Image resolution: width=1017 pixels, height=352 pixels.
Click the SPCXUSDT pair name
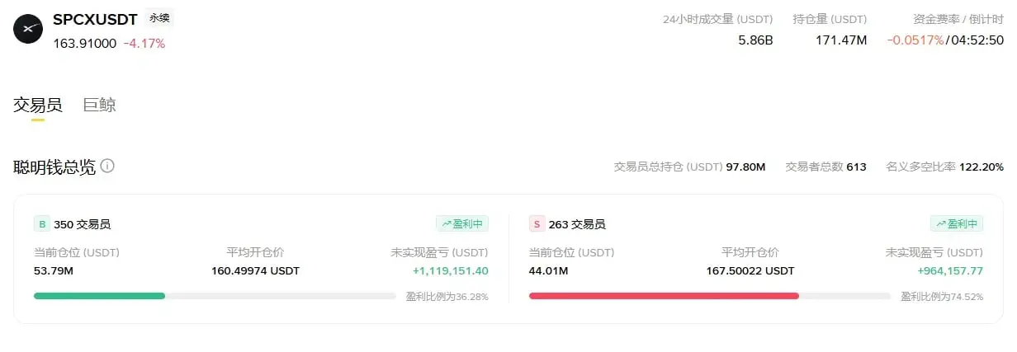pyautogui.click(x=95, y=19)
